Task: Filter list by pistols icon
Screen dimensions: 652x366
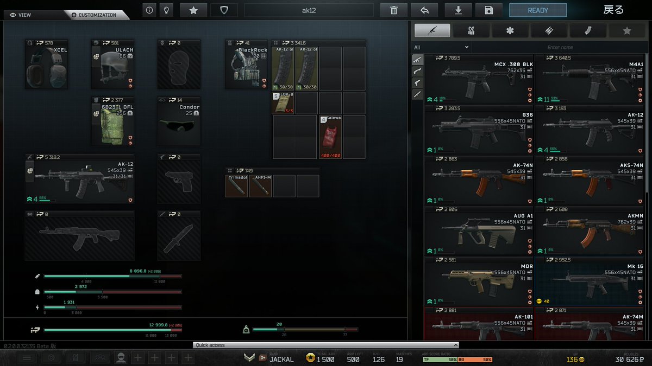Action: point(417,82)
